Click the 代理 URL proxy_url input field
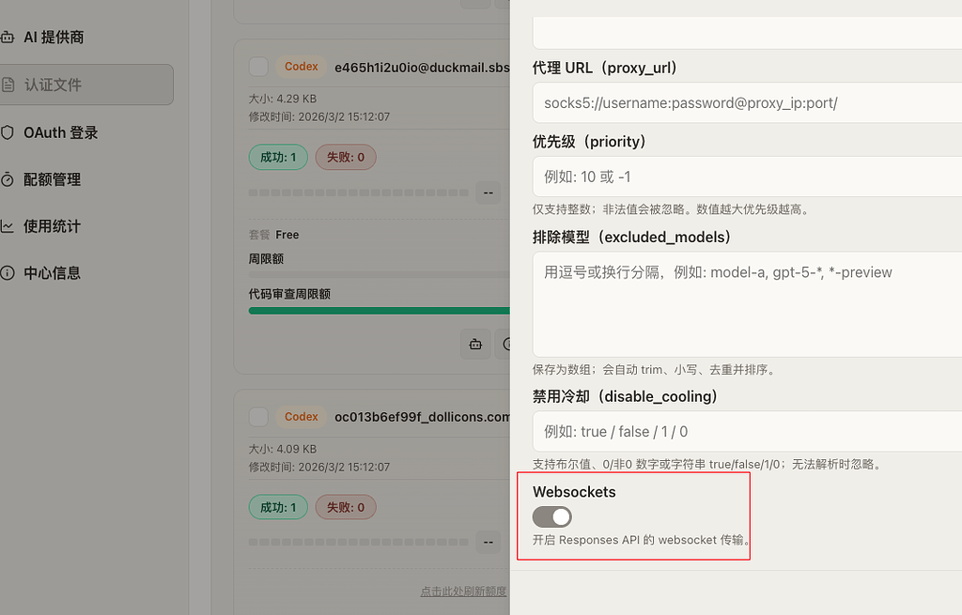Screen dimensions: 962x615 click(747, 102)
